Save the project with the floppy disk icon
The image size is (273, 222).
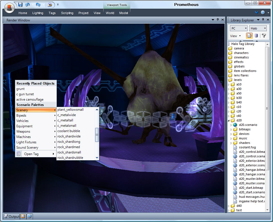click(x=20, y=5)
